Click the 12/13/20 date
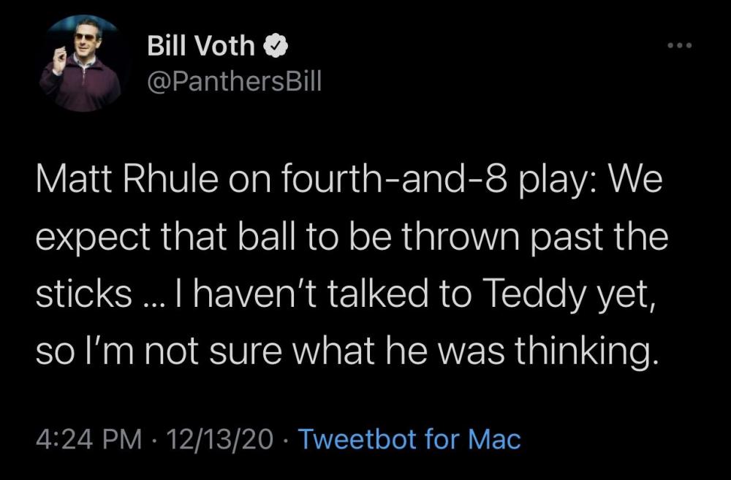731x480 pixels. (x=219, y=439)
